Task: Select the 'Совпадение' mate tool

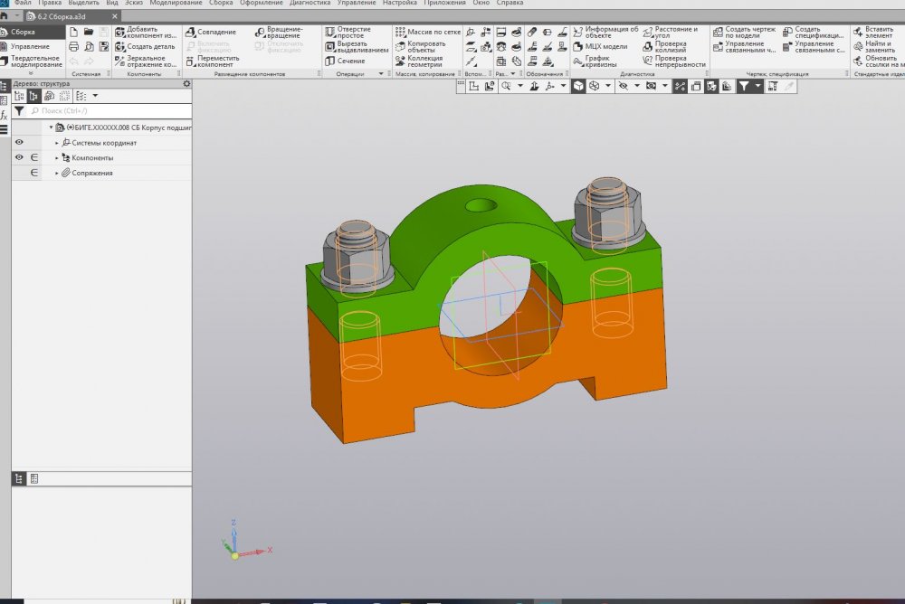Action: tap(190, 32)
